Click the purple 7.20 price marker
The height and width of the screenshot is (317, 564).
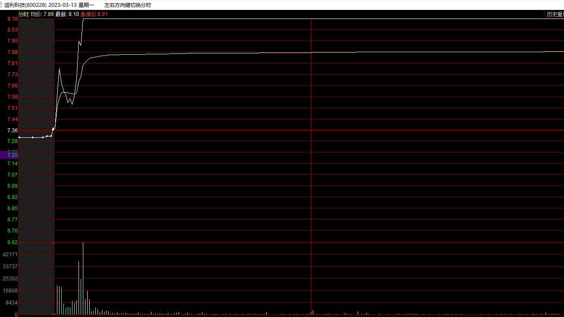click(9, 155)
